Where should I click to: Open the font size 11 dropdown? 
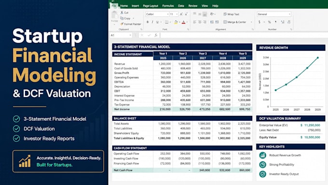177,14
